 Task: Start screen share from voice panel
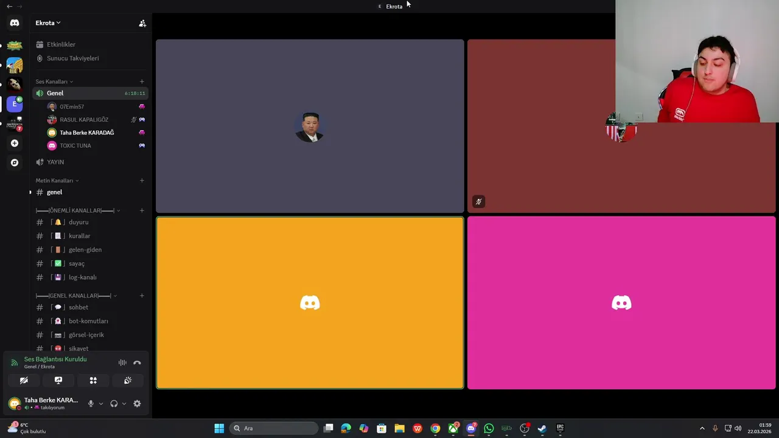pyautogui.click(x=58, y=380)
